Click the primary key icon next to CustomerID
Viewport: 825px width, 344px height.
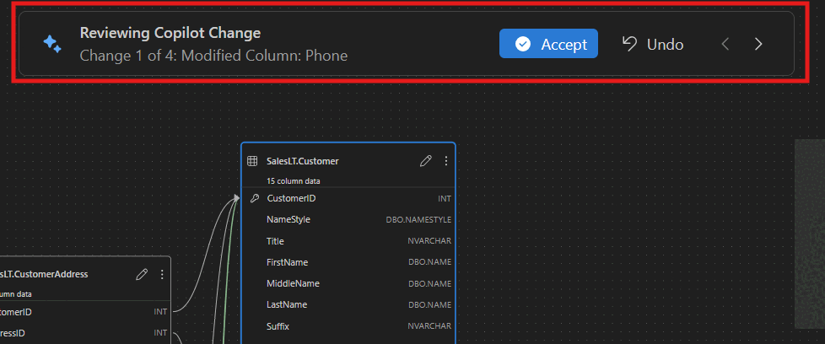coord(255,198)
